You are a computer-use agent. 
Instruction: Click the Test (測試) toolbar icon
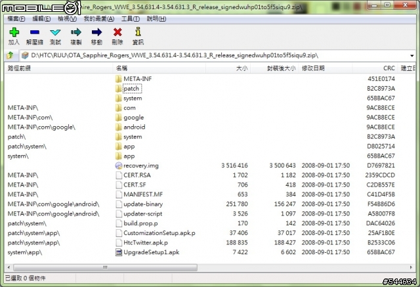point(55,32)
